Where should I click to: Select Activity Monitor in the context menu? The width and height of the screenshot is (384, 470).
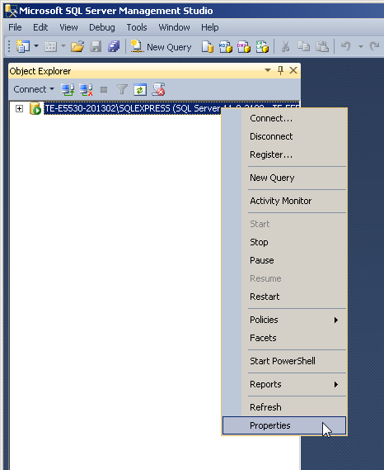pyautogui.click(x=280, y=201)
